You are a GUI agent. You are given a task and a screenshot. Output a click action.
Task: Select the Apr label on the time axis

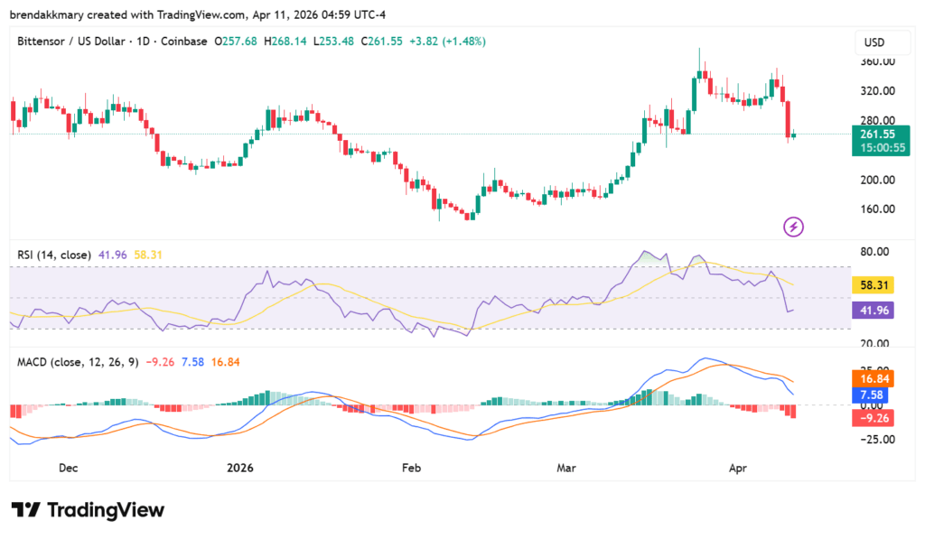click(x=738, y=468)
